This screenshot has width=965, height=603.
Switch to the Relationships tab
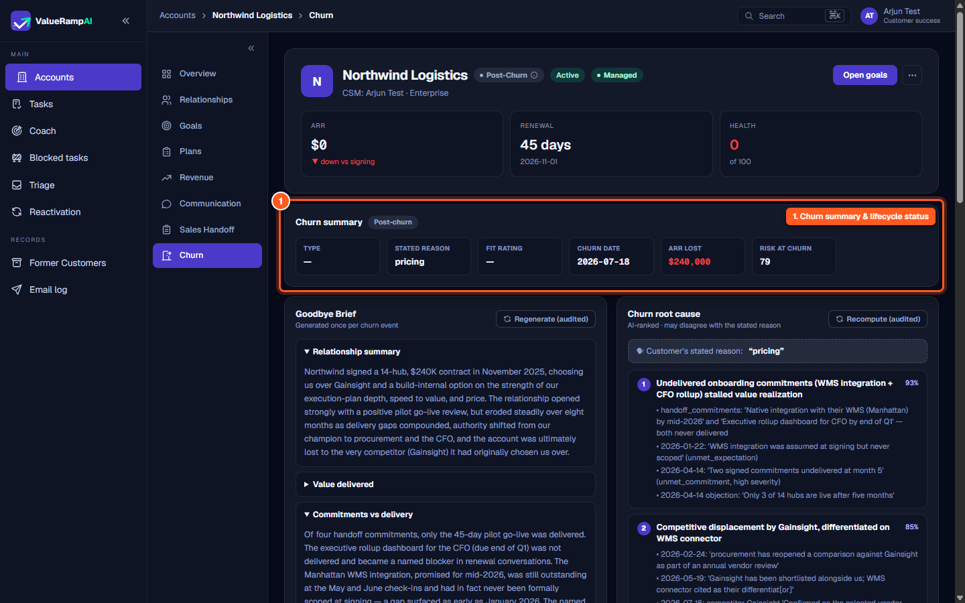(207, 100)
